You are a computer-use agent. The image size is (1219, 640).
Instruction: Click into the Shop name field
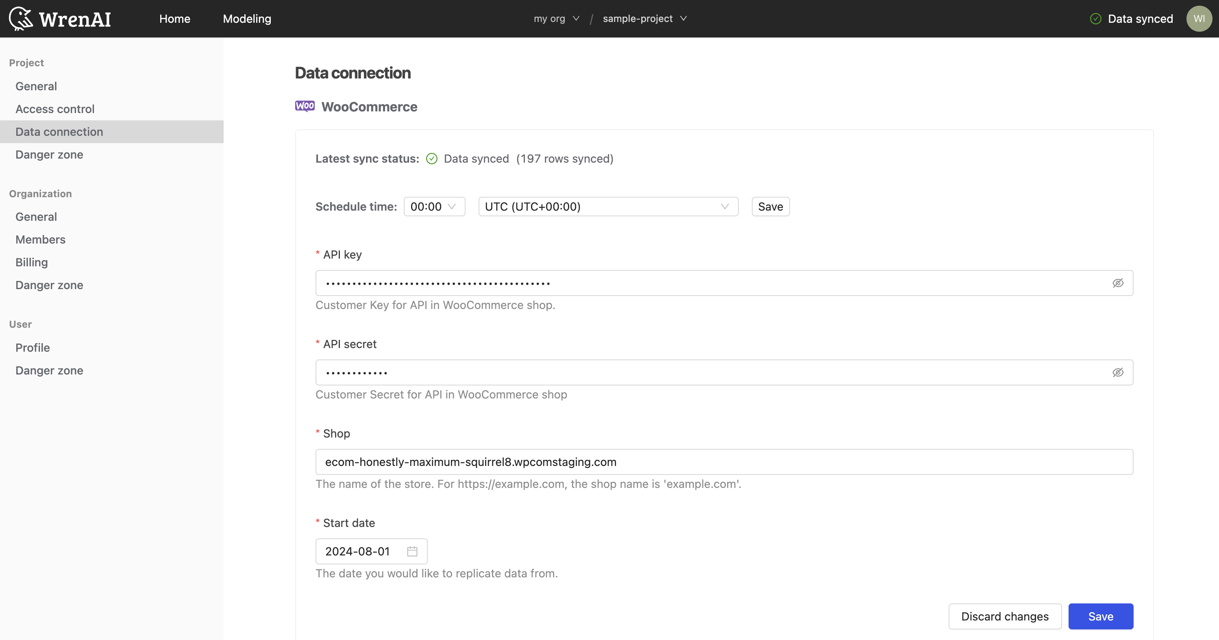point(724,462)
